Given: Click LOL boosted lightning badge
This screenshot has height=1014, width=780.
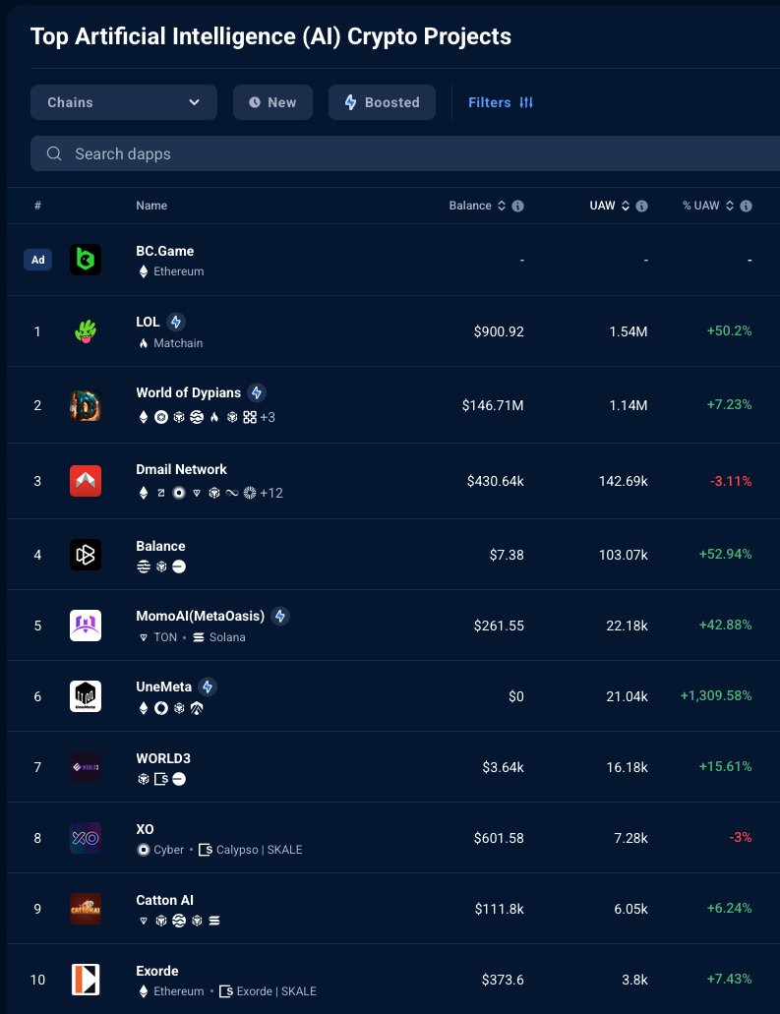Looking at the screenshot, I should click(x=176, y=322).
